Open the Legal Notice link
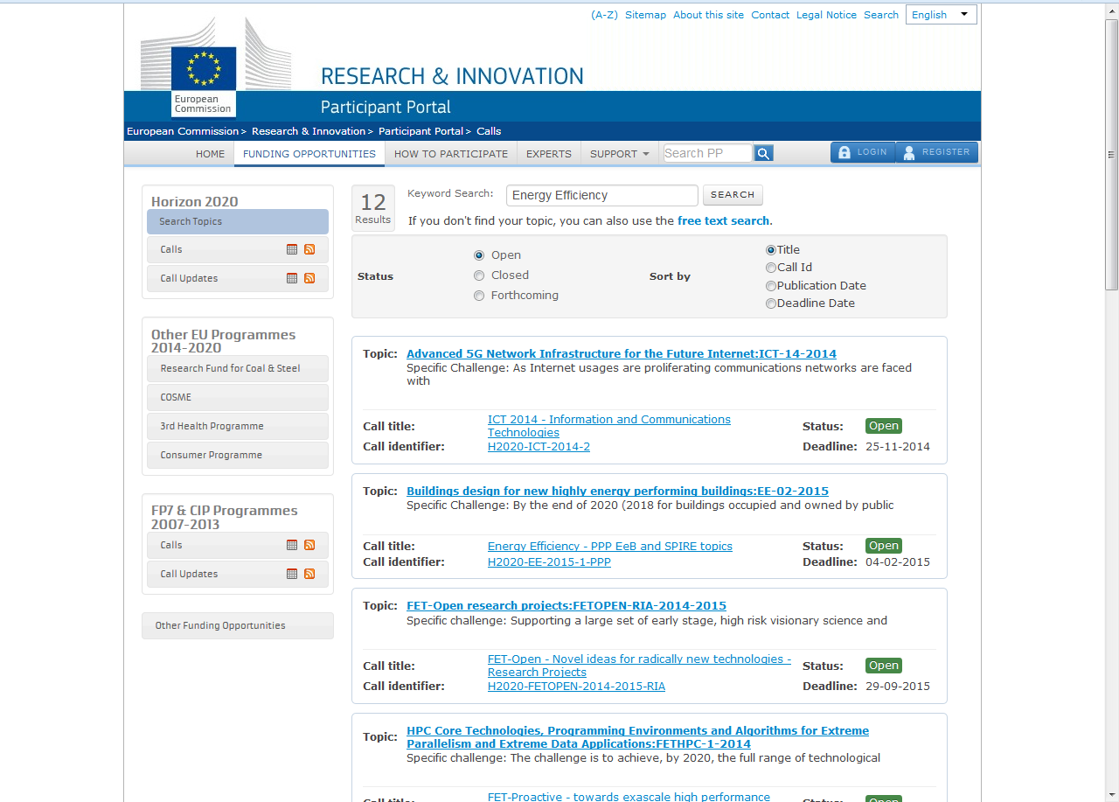This screenshot has height=802, width=1119. (826, 15)
